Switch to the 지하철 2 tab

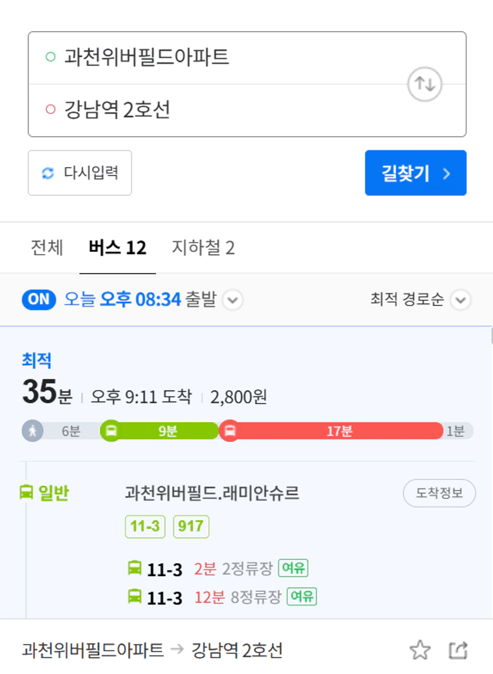[x=203, y=248]
